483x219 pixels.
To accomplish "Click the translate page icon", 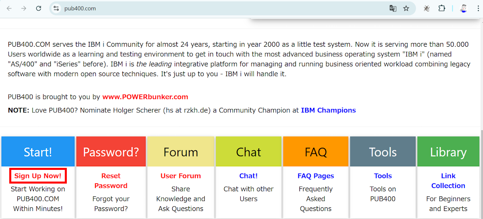I will 393,8.
